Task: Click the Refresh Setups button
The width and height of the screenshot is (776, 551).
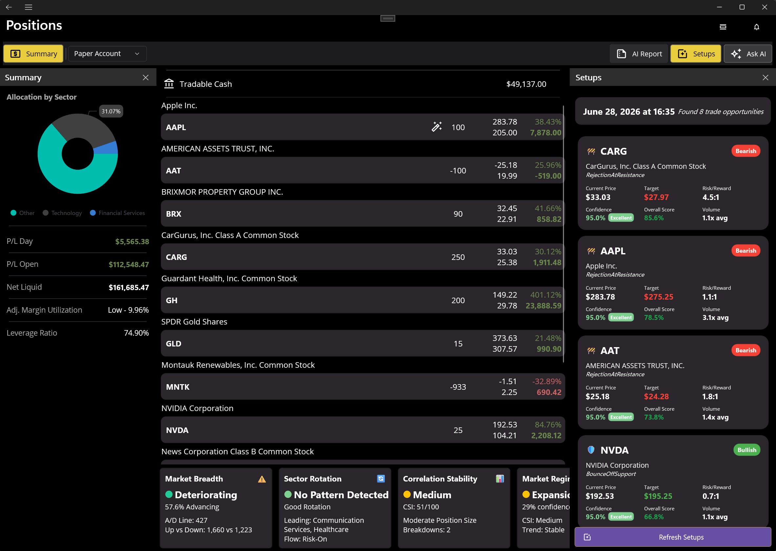Action: [x=673, y=537]
